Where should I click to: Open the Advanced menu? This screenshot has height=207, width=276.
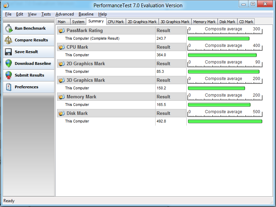click(65, 14)
